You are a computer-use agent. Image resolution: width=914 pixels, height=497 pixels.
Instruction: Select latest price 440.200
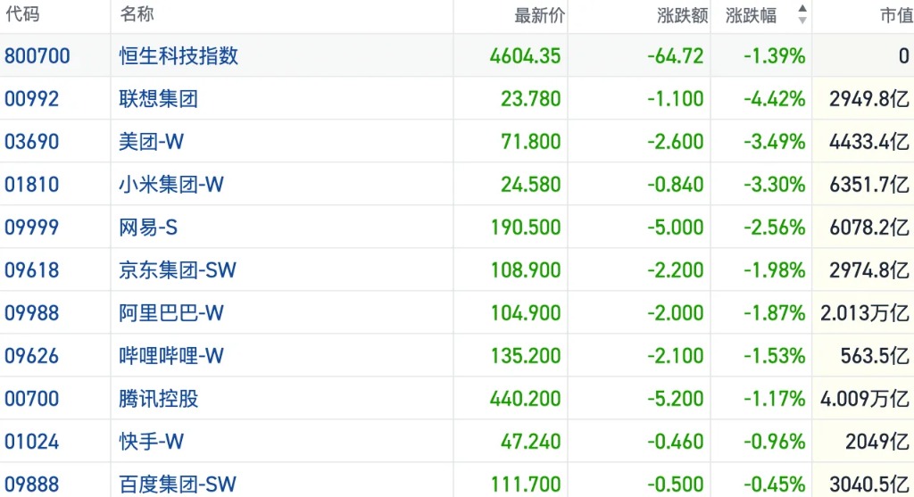[x=525, y=399]
